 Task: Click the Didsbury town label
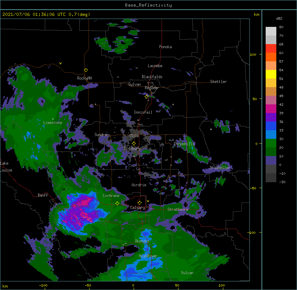(x=132, y=148)
